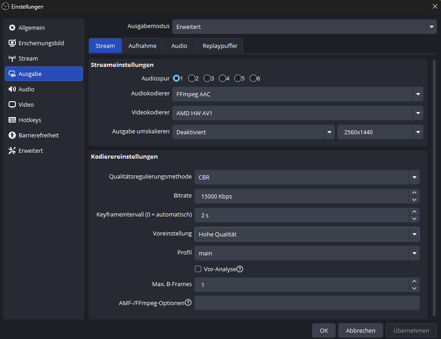441x339 pixels.
Task: Enable the Vor-Analyse checkbox
Action: [198, 269]
